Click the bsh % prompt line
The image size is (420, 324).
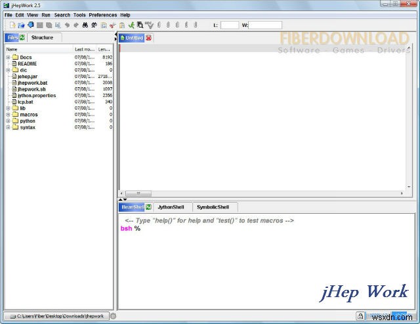click(x=131, y=228)
